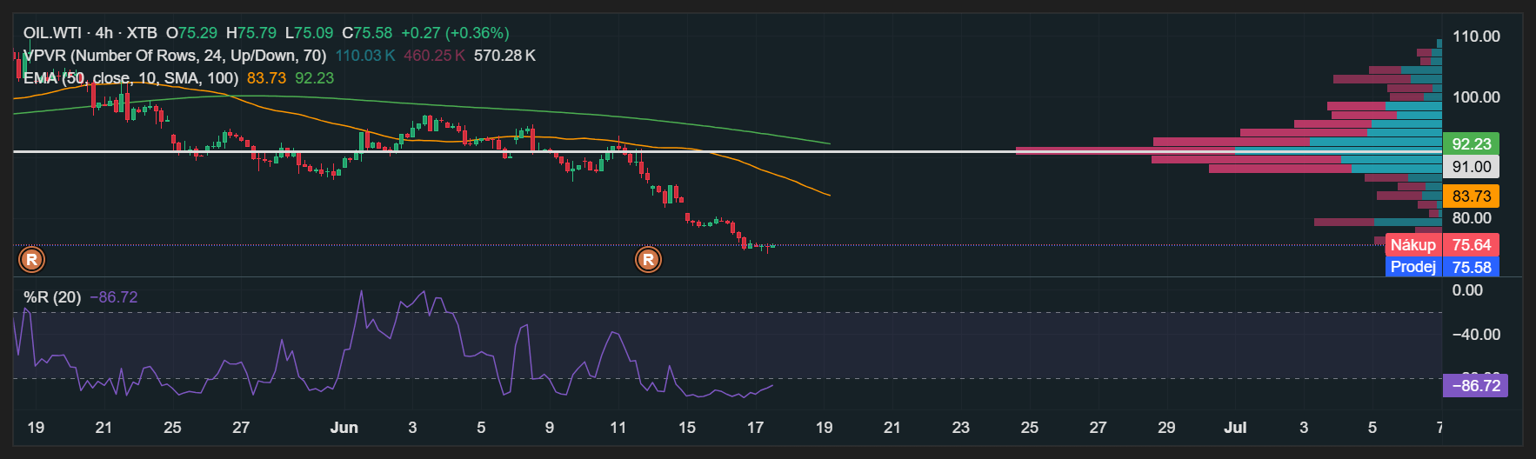Click the Prodej sell price label

pyautogui.click(x=1413, y=267)
